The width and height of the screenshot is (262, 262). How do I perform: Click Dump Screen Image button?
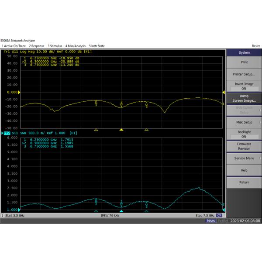(x=244, y=98)
